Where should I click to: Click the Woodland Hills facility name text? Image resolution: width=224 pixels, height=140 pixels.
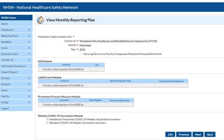[x=118, y=41]
